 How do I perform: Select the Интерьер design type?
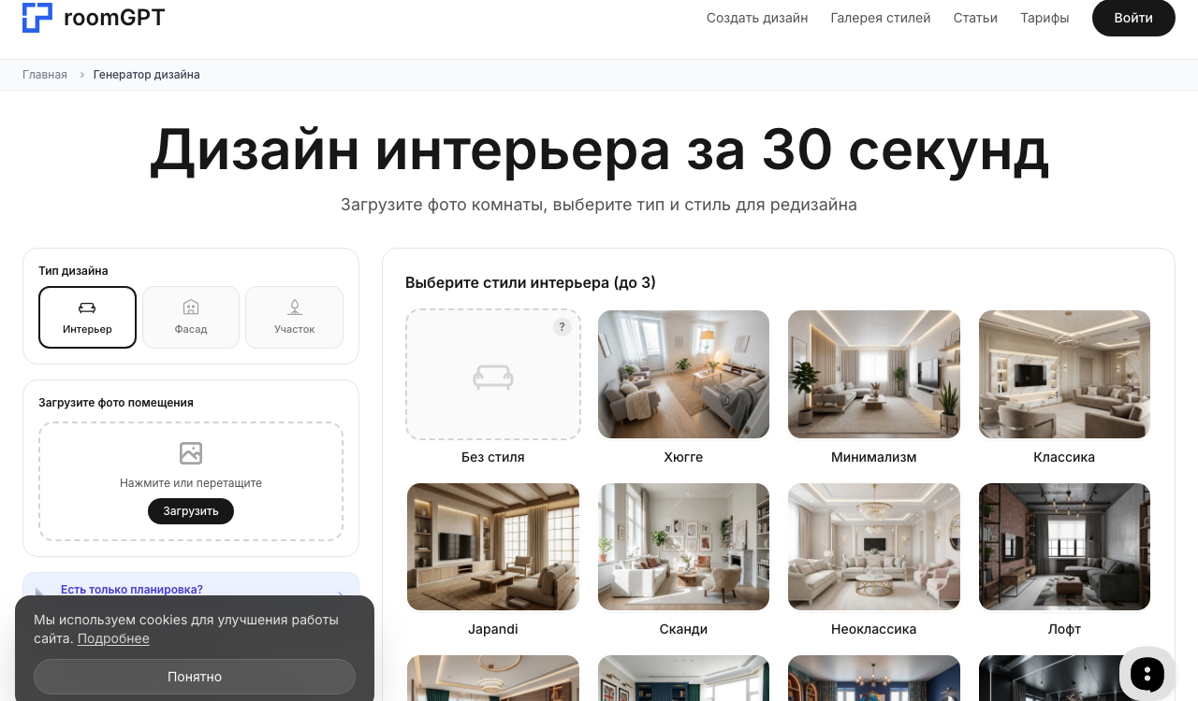point(87,317)
